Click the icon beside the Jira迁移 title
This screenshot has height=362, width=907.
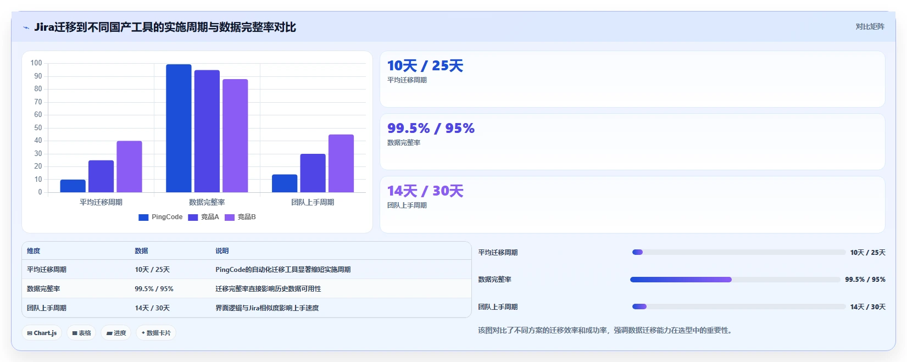pyautogui.click(x=26, y=27)
